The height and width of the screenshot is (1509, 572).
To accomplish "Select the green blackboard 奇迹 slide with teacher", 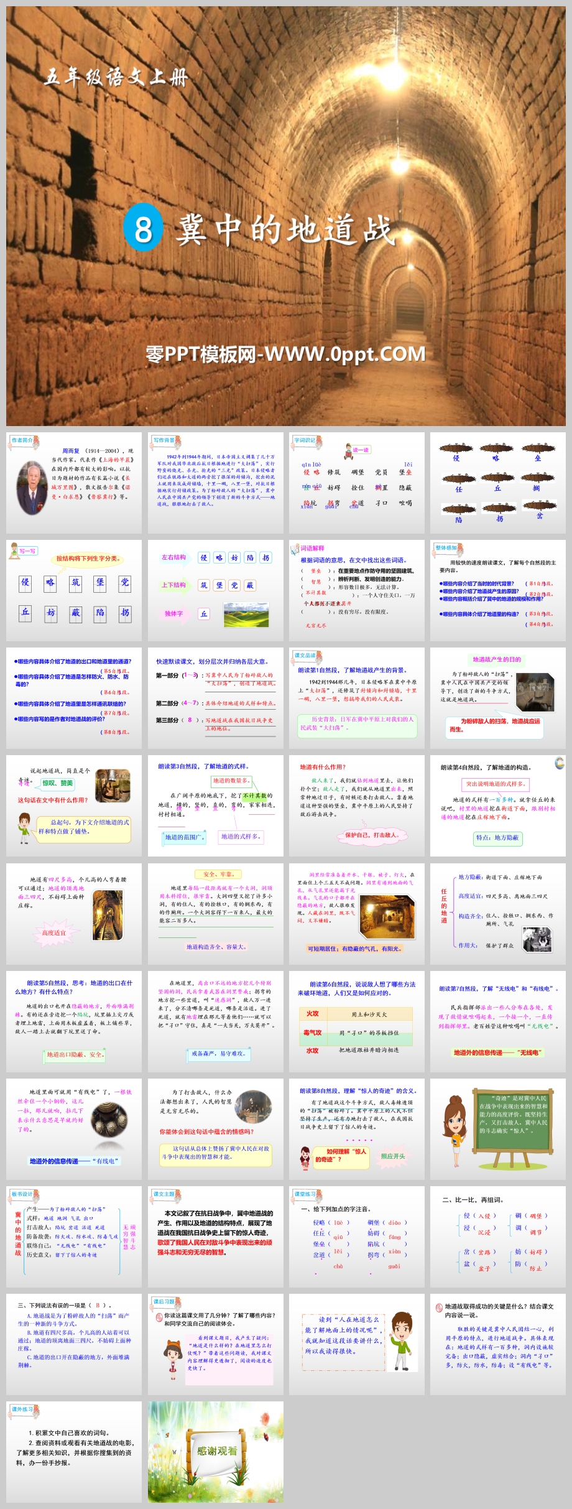I will (497, 1129).
